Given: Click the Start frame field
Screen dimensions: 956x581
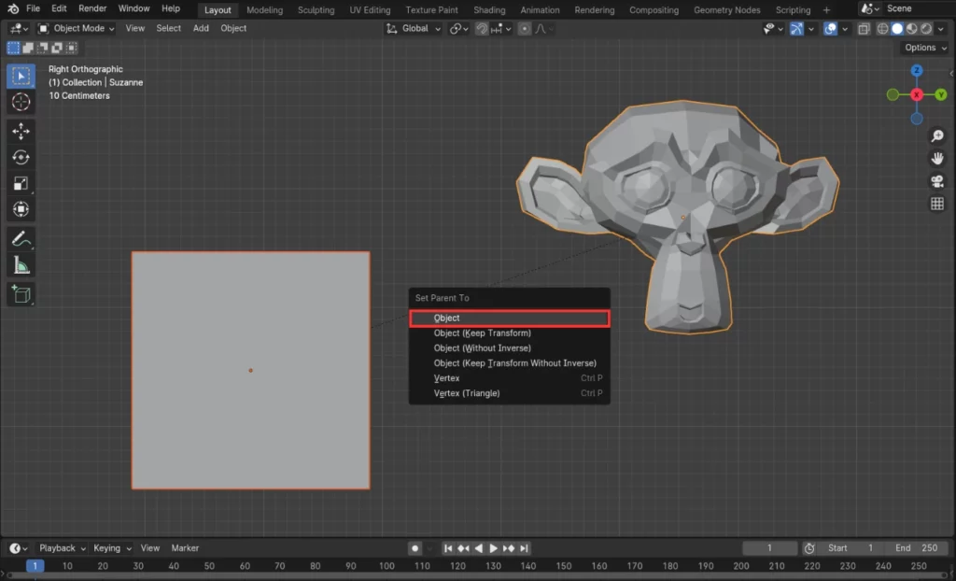Looking at the screenshot, I should tap(851, 548).
